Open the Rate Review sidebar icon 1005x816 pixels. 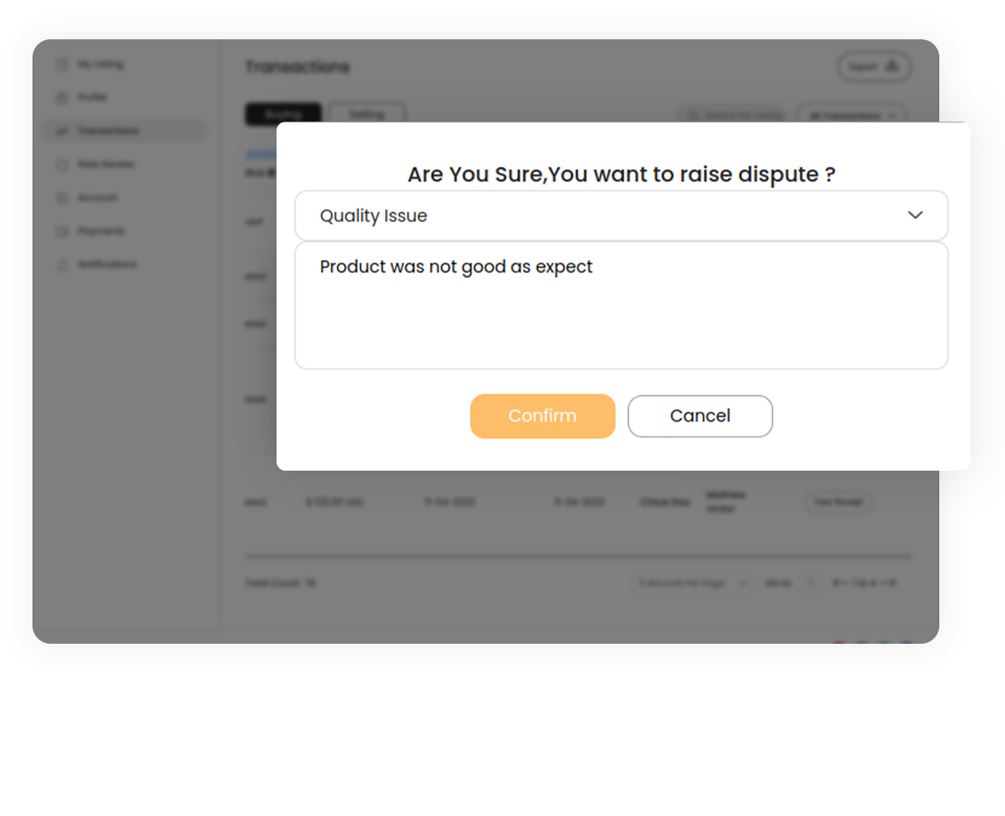click(x=63, y=164)
